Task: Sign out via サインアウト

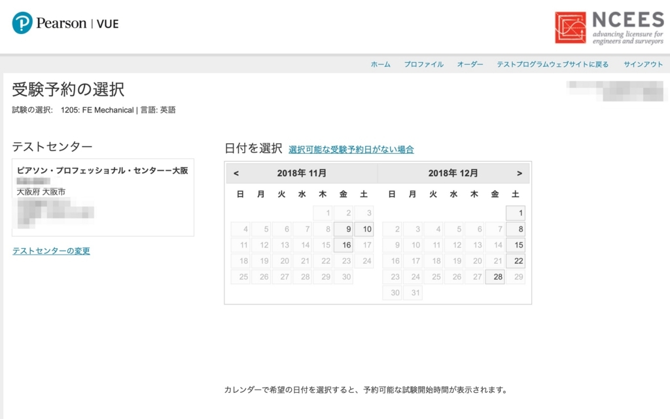Action: [x=643, y=64]
